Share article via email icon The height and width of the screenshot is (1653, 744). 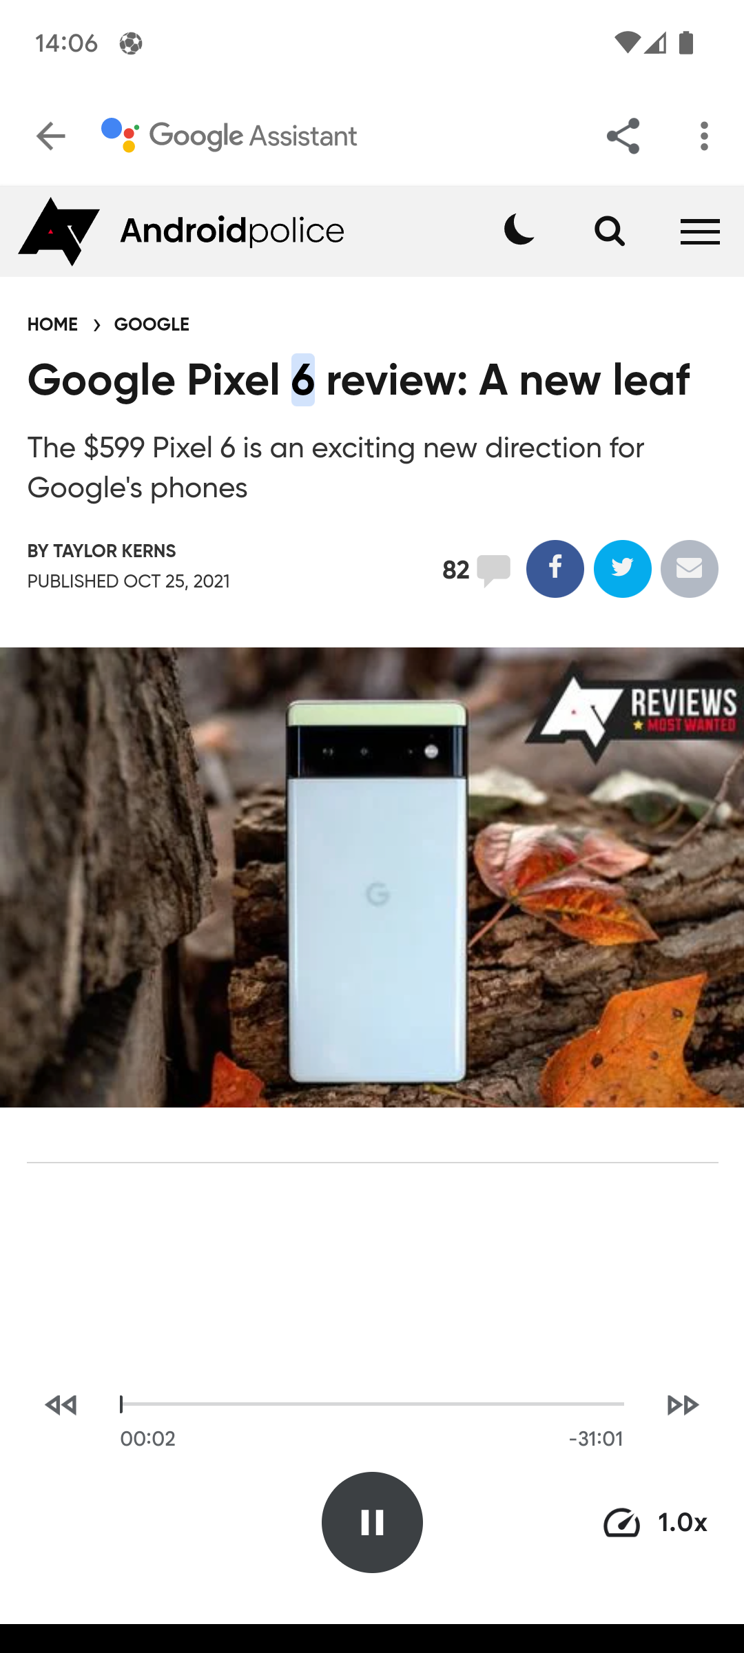(690, 569)
